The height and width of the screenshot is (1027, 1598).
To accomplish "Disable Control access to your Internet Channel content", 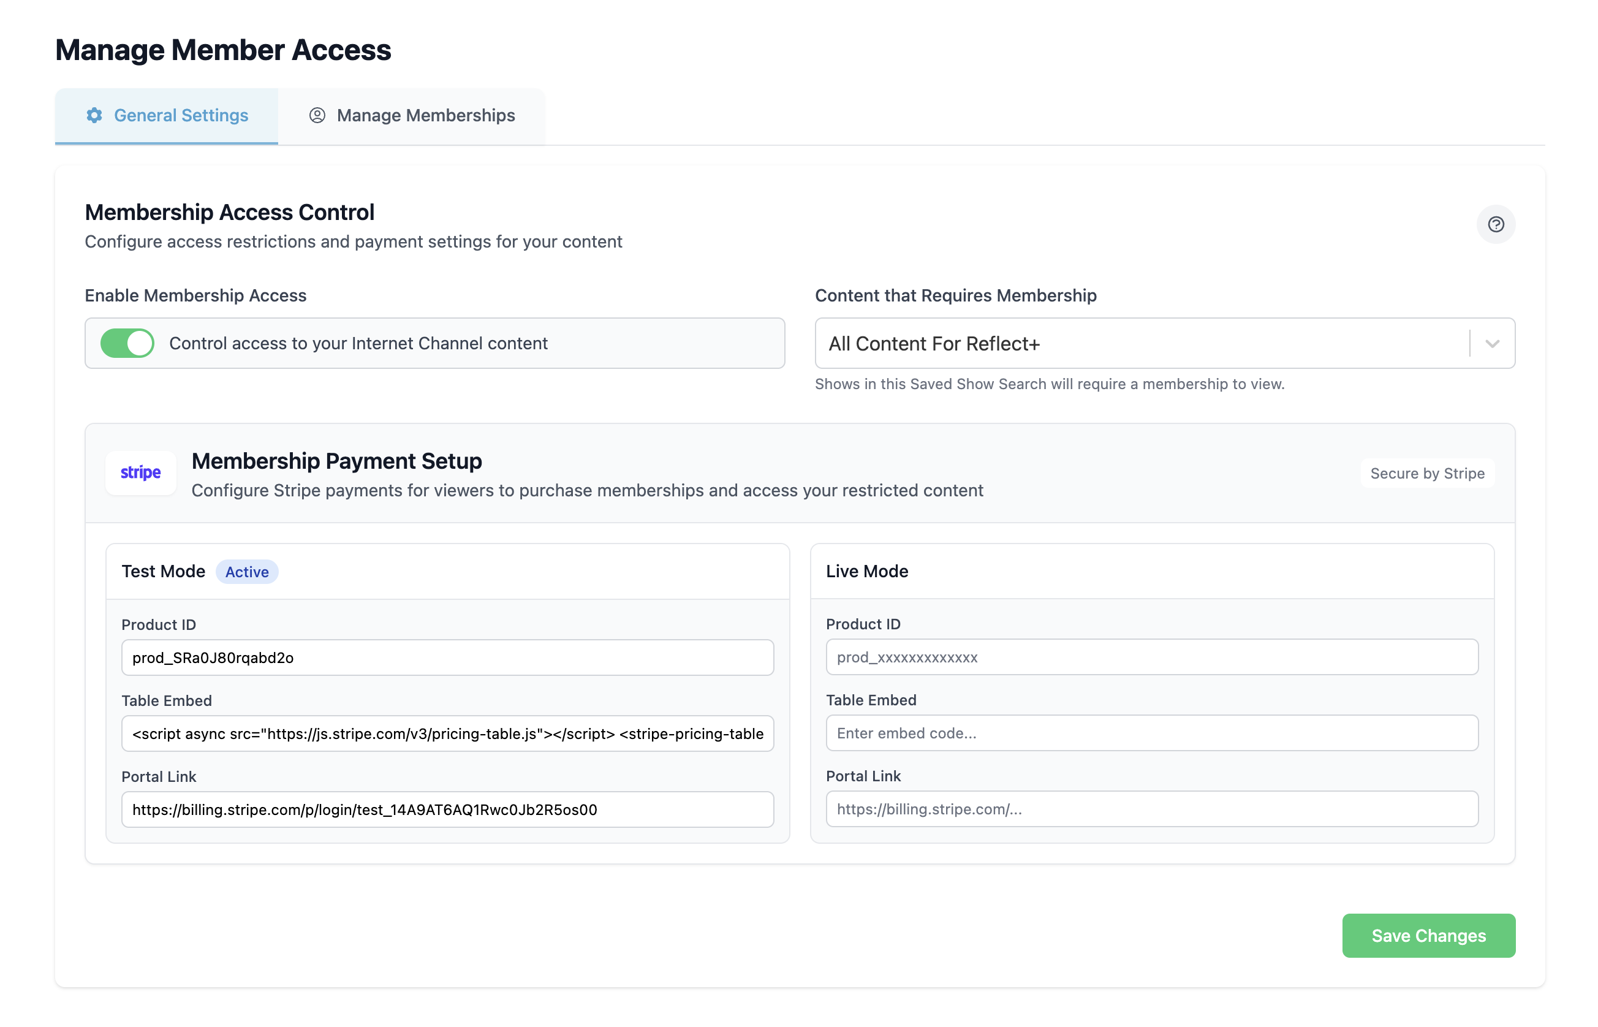I will pyautogui.click(x=127, y=343).
